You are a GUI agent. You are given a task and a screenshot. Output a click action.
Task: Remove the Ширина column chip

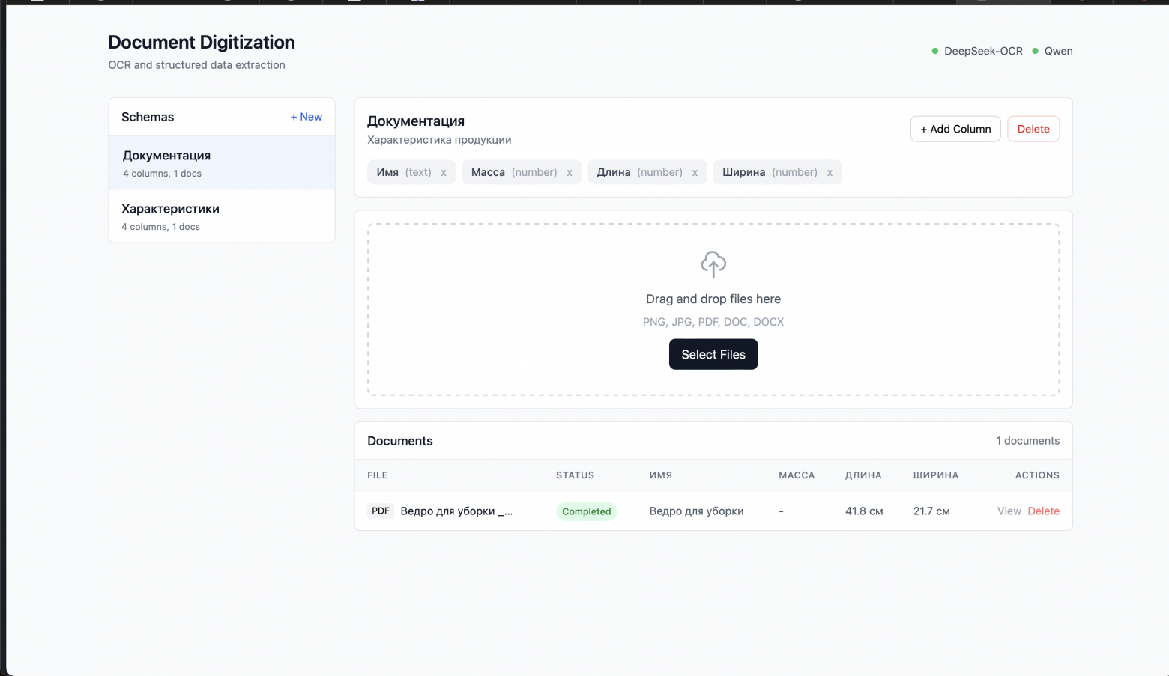(x=830, y=173)
